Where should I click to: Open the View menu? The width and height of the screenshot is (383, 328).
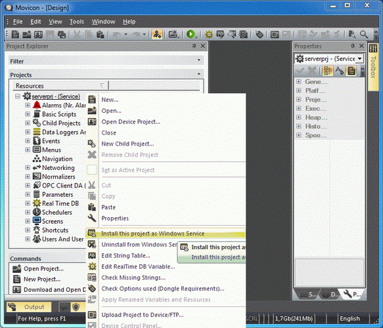tap(55, 22)
